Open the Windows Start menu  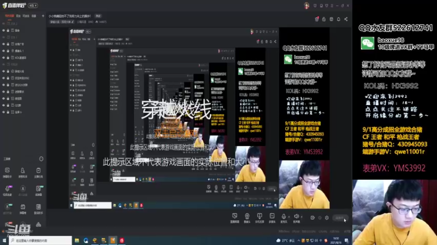tap(4, 241)
